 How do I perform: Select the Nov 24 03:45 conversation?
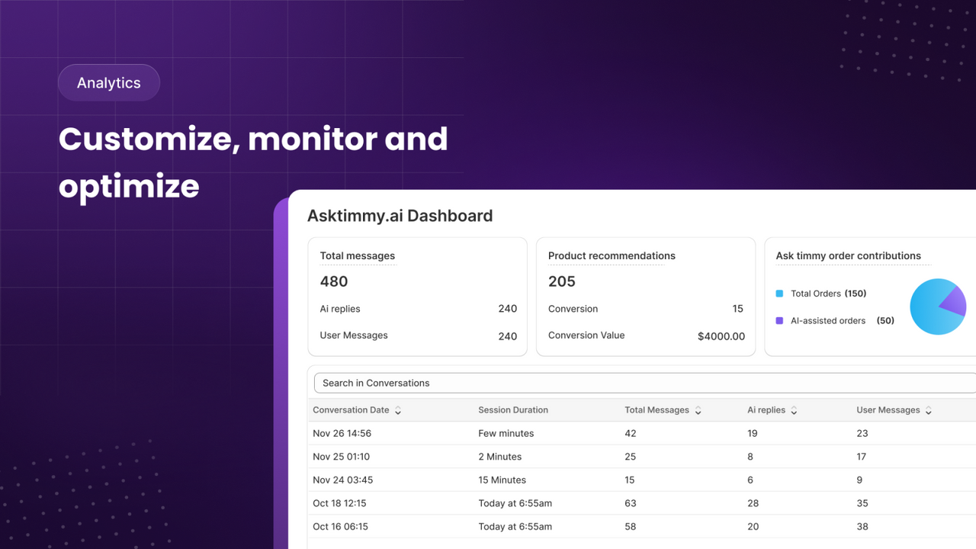coord(642,480)
